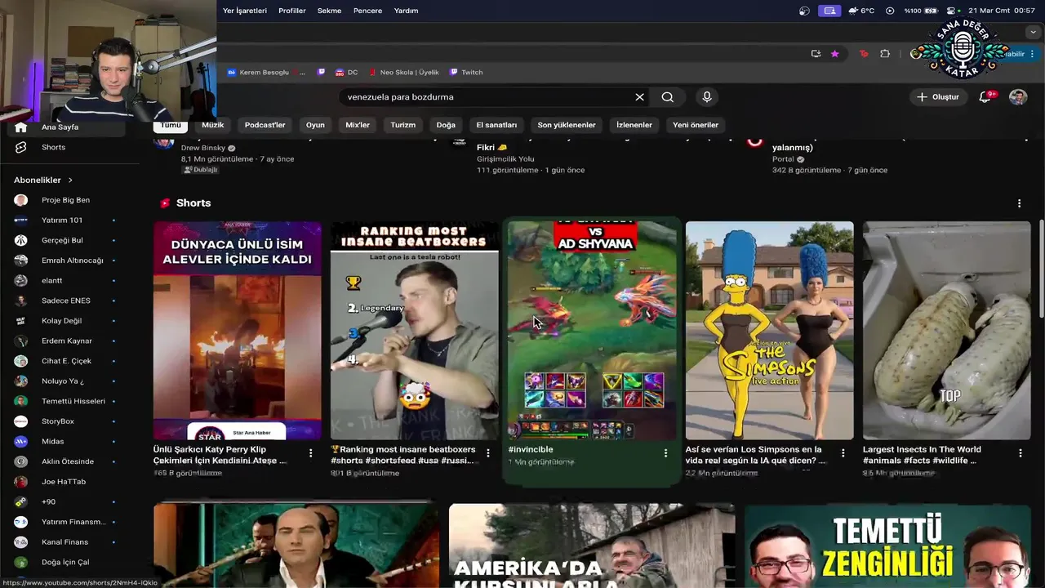Screen dimensions: 1045x588
Task: Open the Doğa İçin Çal subscription
Action: point(65,562)
